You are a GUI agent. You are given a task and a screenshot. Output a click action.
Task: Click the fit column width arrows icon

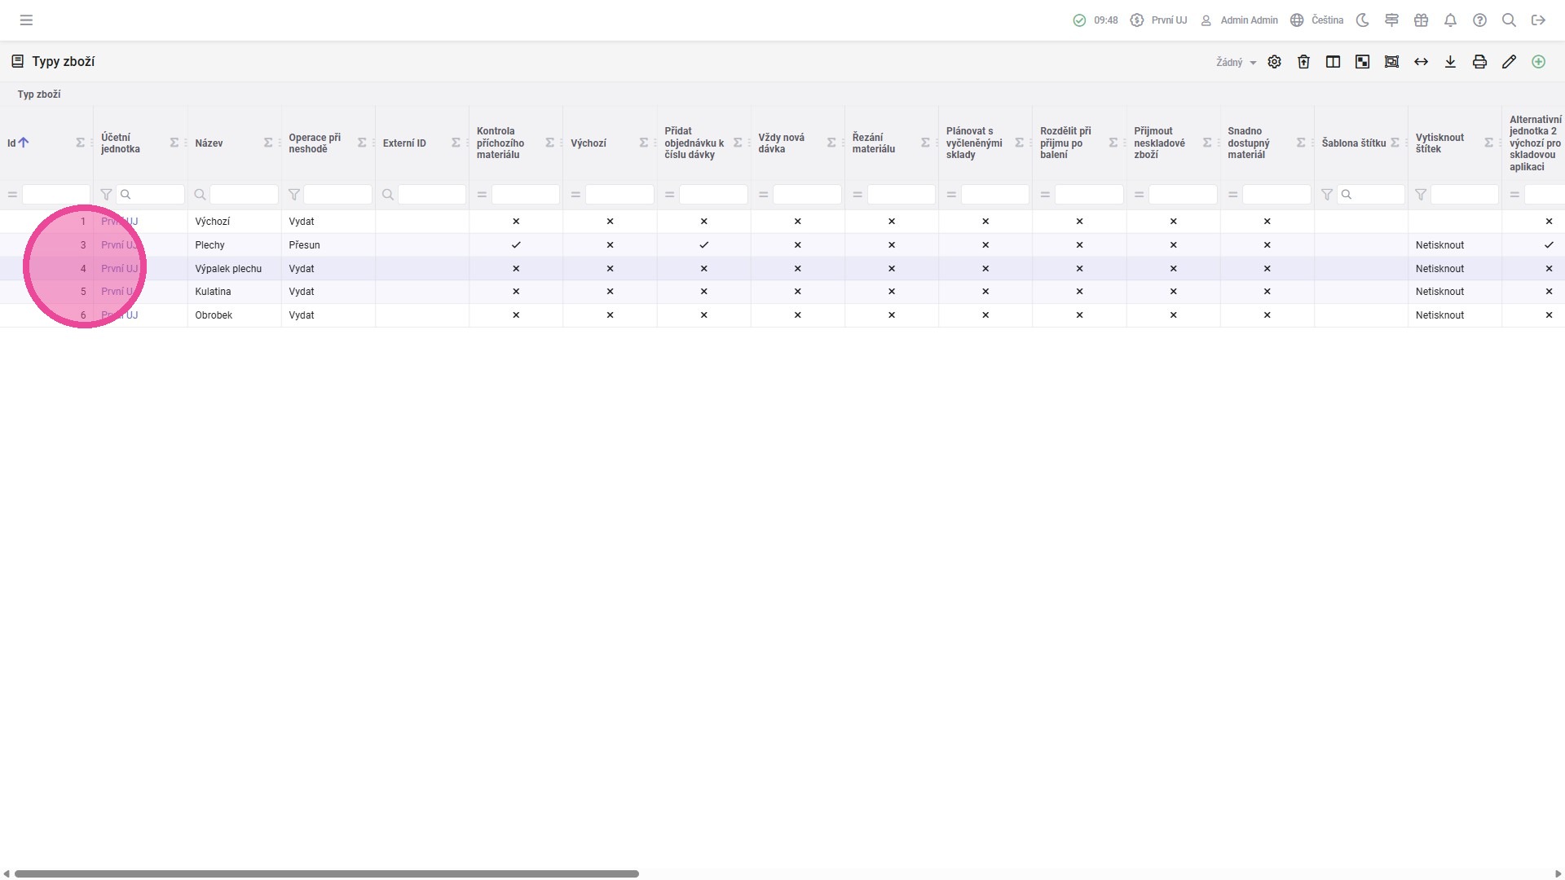click(x=1421, y=62)
